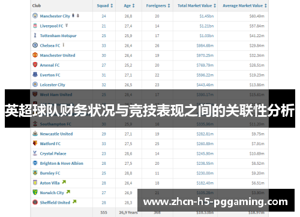300x217 pixels.
Task: Sort table by Total Market Value
Action: (x=197, y=5)
